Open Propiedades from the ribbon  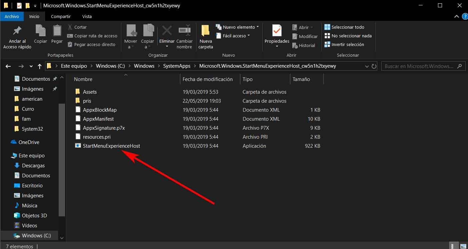click(x=277, y=36)
